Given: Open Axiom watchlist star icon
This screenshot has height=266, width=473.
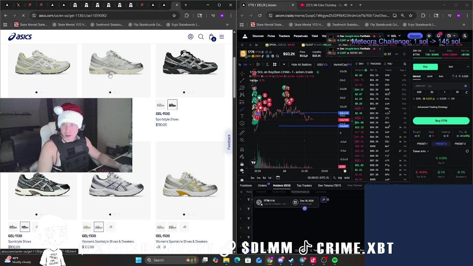Looking at the screenshot, I should (x=429, y=36).
